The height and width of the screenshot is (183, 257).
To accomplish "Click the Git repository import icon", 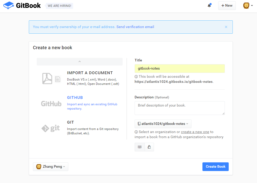I will point(51,128).
